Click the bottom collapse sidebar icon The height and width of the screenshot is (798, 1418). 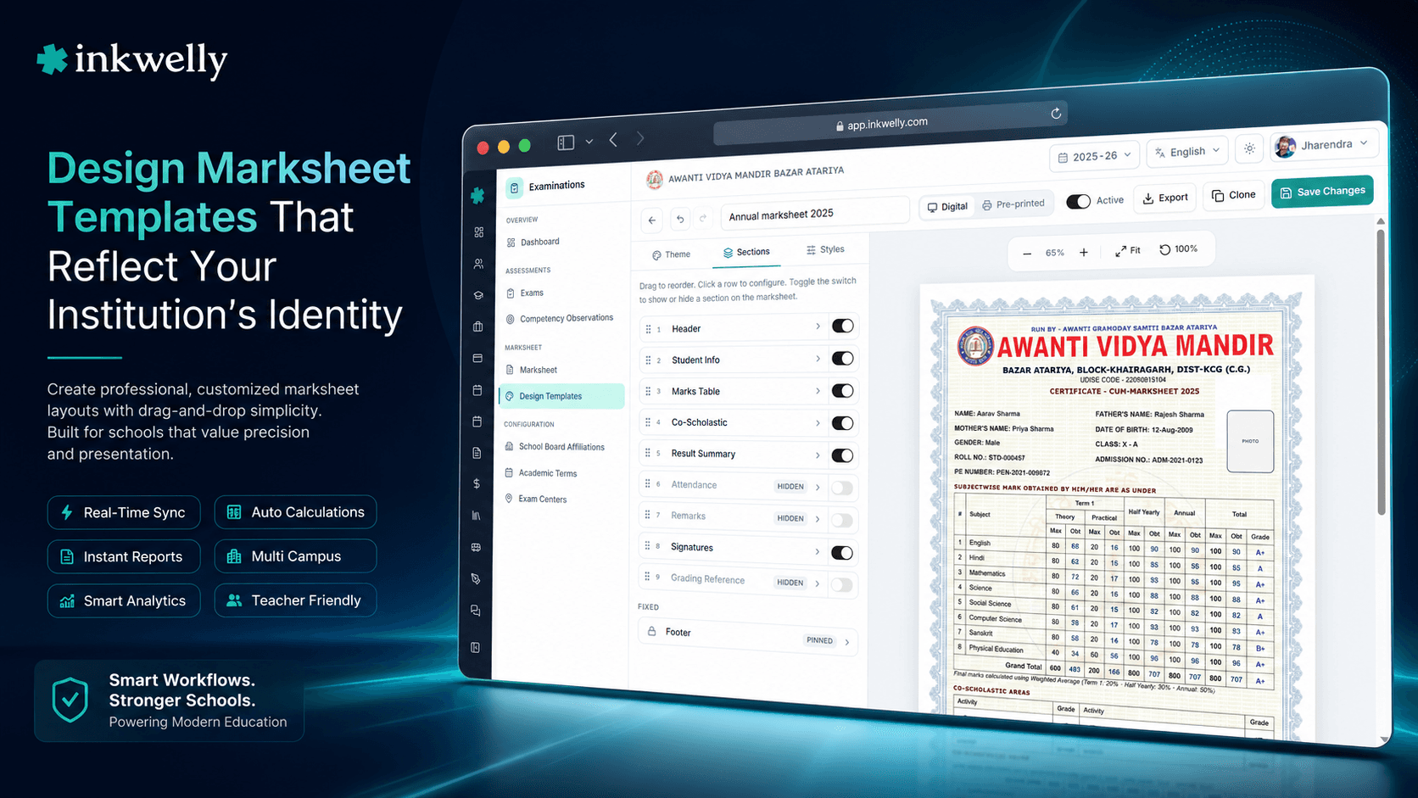(475, 647)
